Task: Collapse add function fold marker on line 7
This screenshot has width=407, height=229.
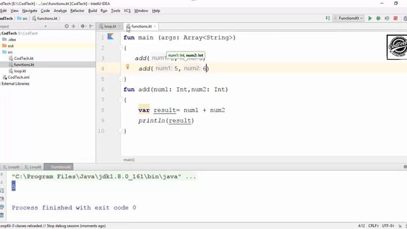Action: 121,100
